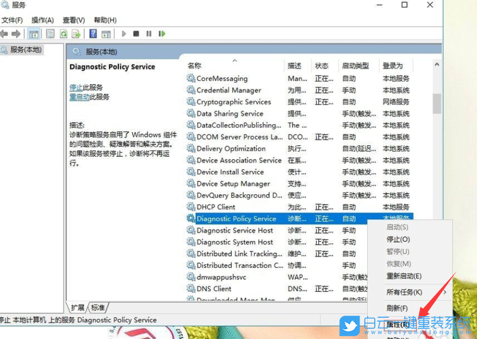
Task: Select the Start Service toolbar icon
Action: (123, 33)
